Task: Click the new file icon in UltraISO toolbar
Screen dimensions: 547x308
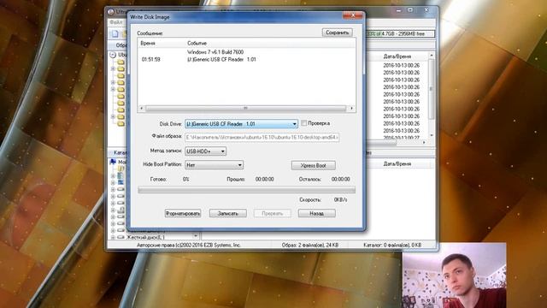Action: (x=115, y=34)
